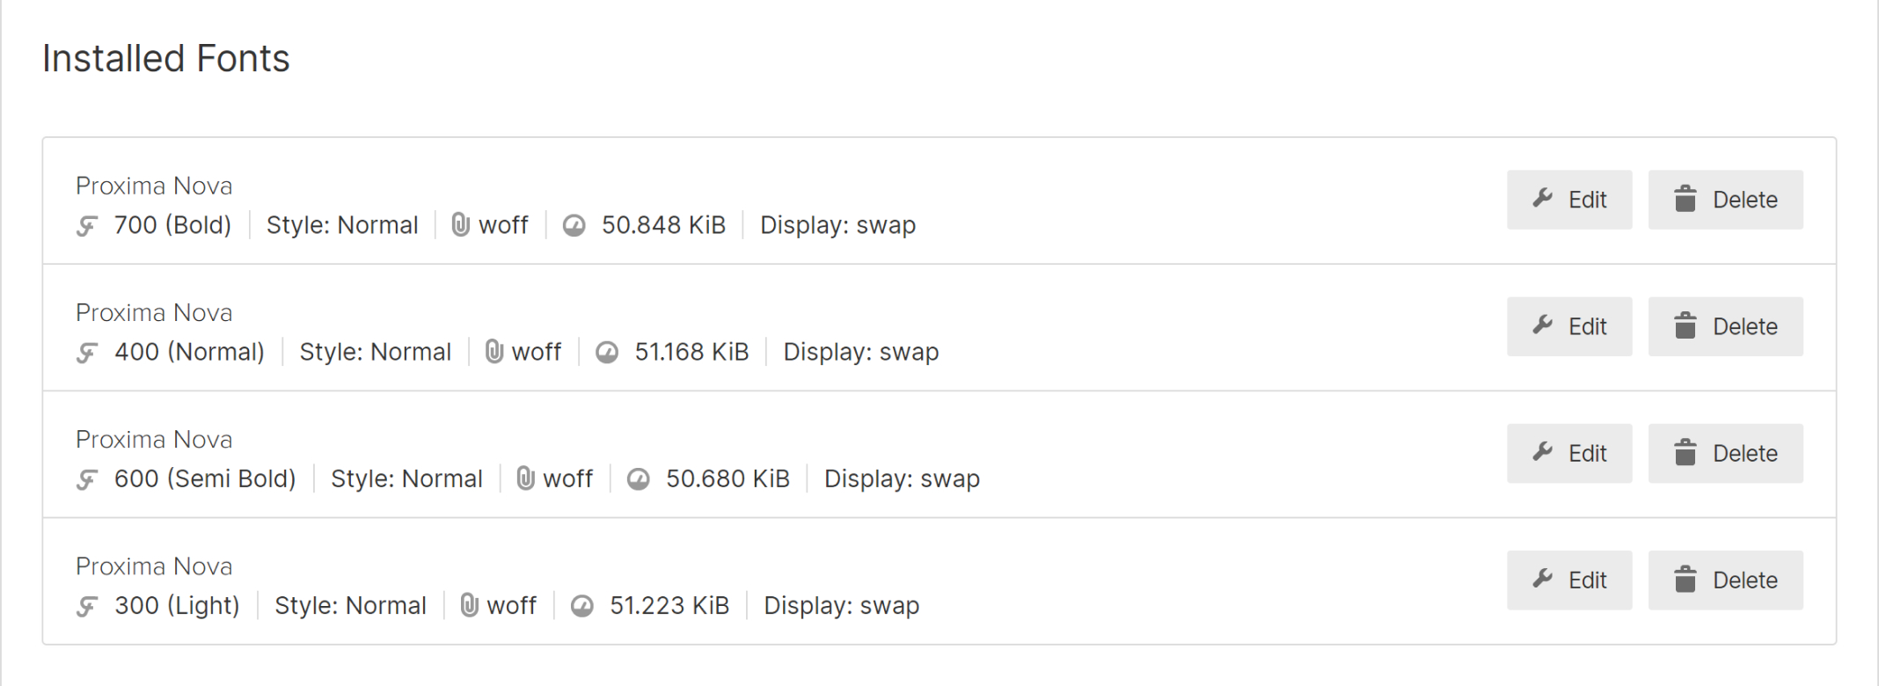Click the Installed Fonts heading

(166, 59)
